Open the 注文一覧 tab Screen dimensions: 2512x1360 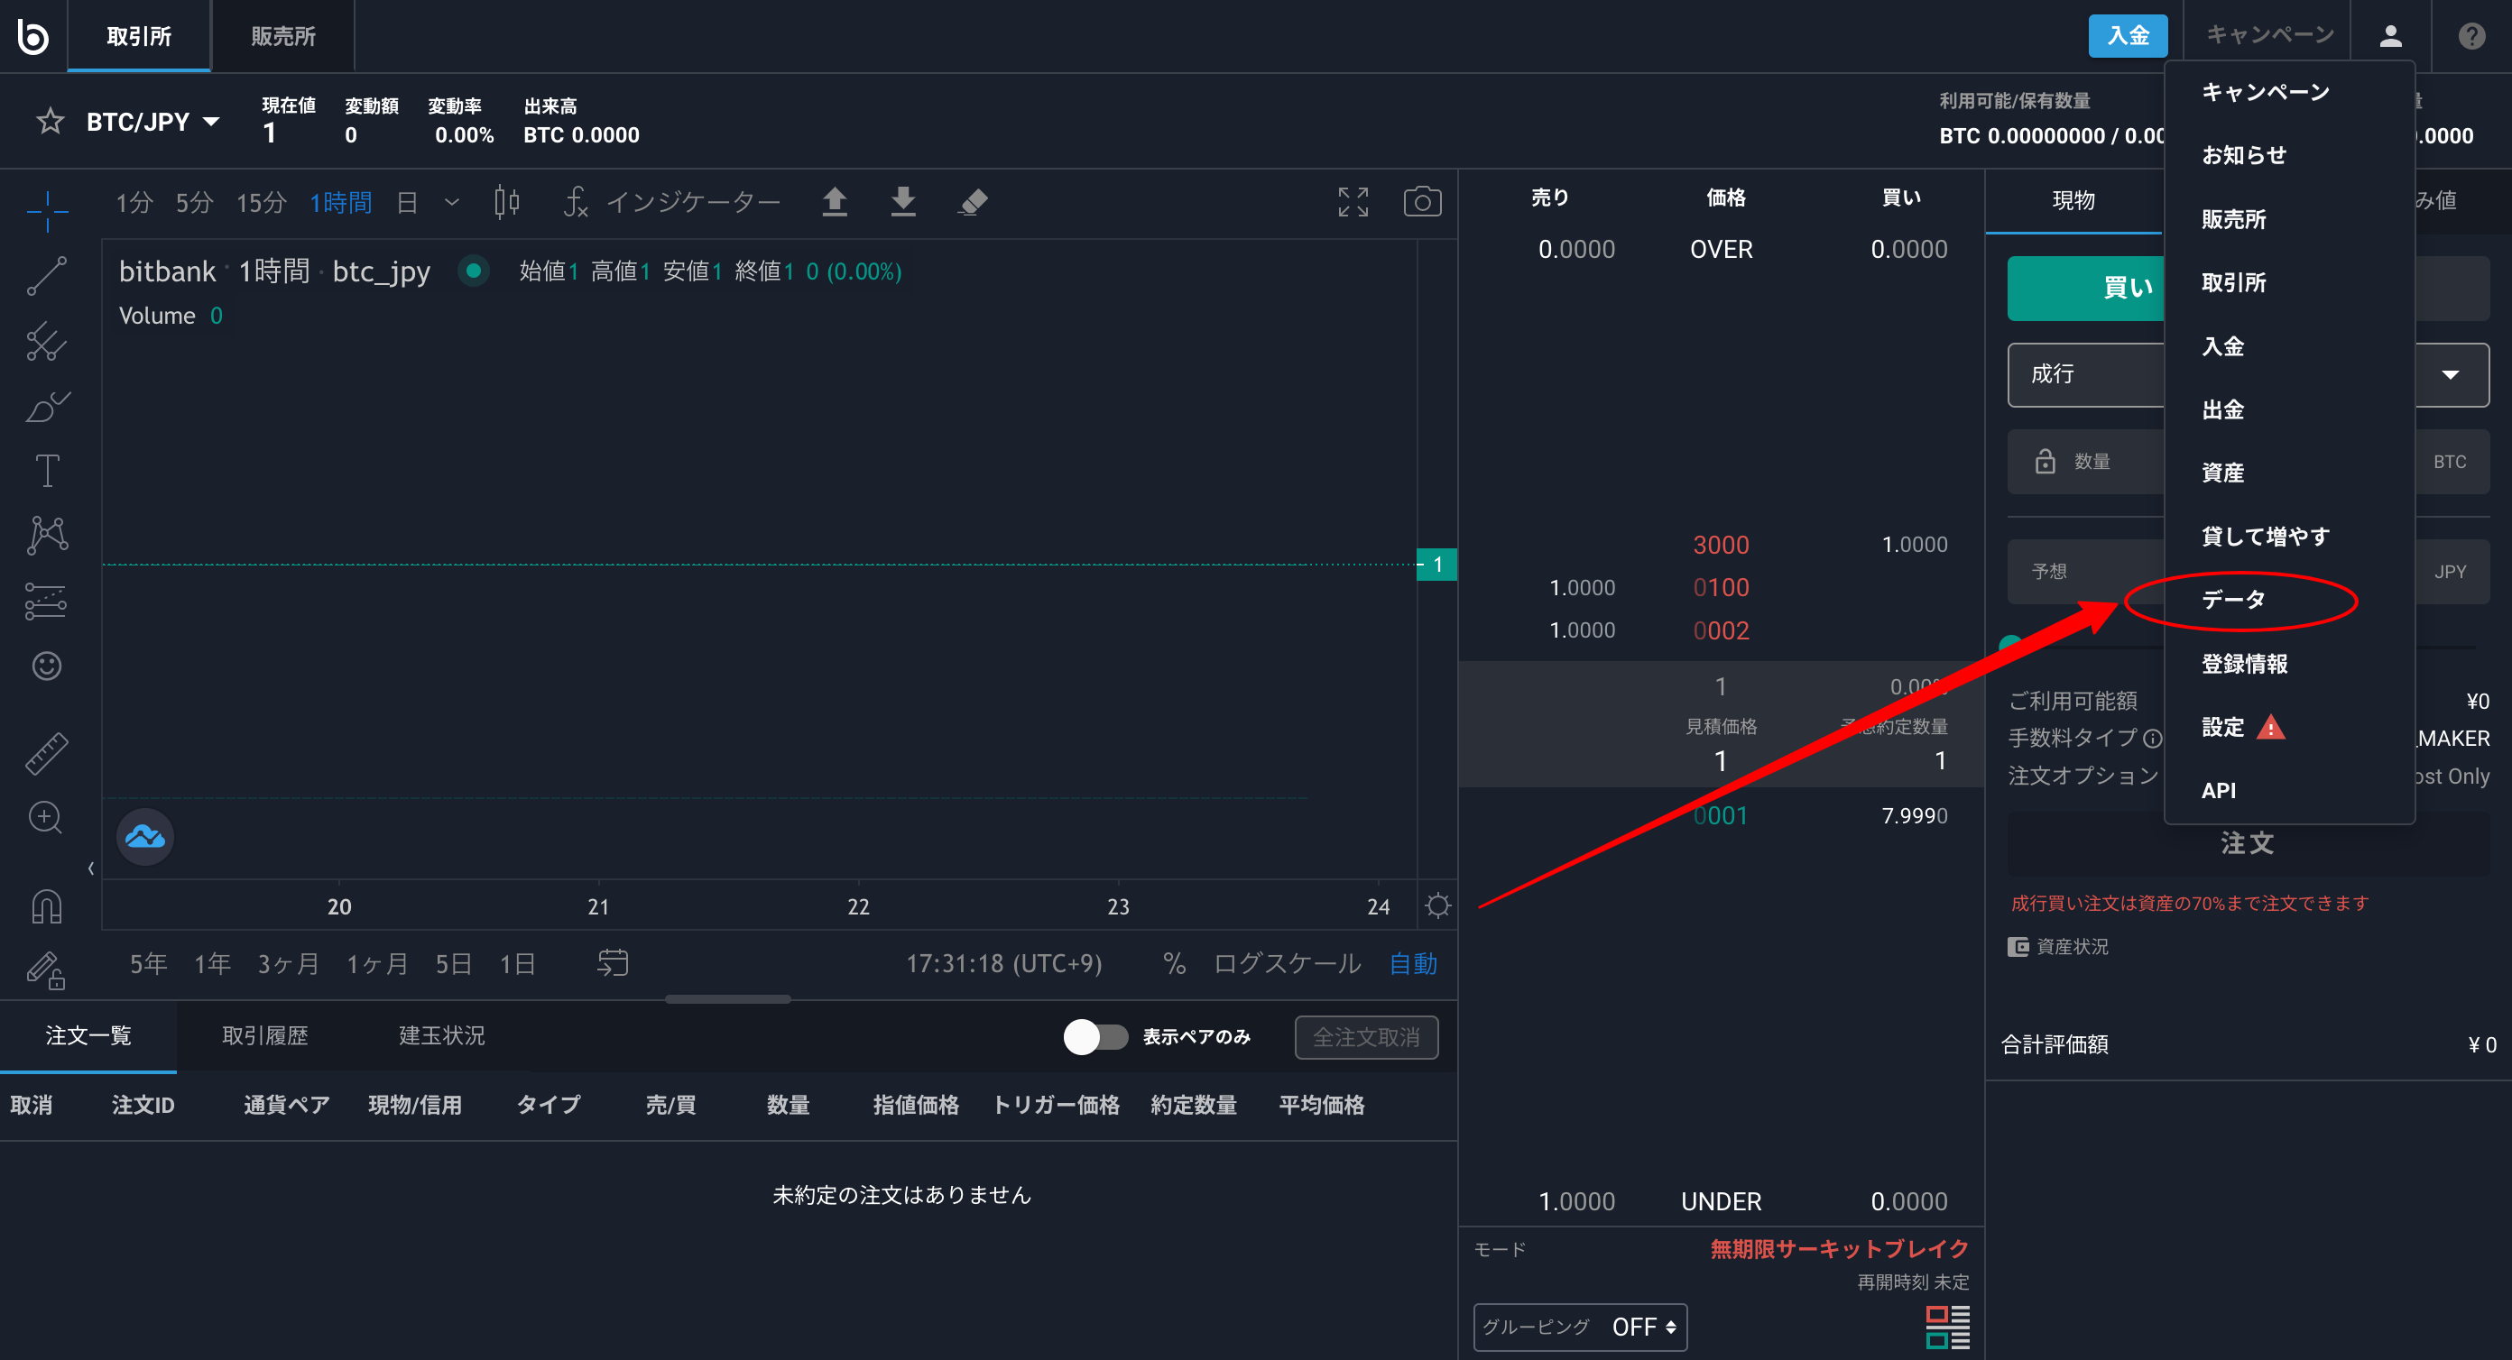click(x=88, y=1035)
